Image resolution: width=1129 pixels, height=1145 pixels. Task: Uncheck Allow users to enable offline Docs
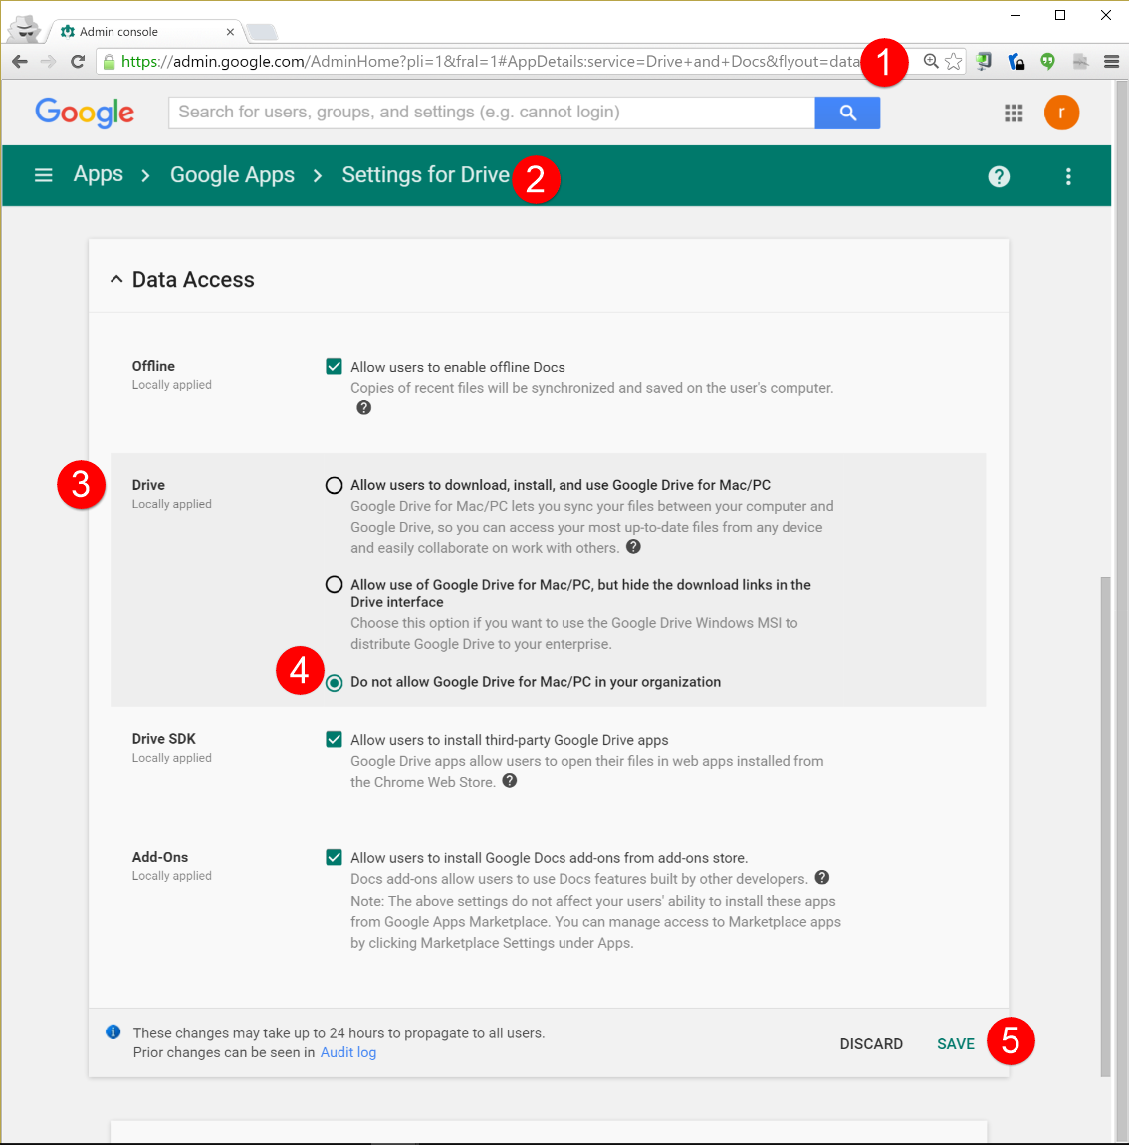[x=334, y=366]
